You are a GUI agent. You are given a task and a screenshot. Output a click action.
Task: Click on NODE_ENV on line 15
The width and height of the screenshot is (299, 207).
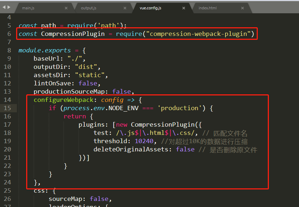pos(123,108)
